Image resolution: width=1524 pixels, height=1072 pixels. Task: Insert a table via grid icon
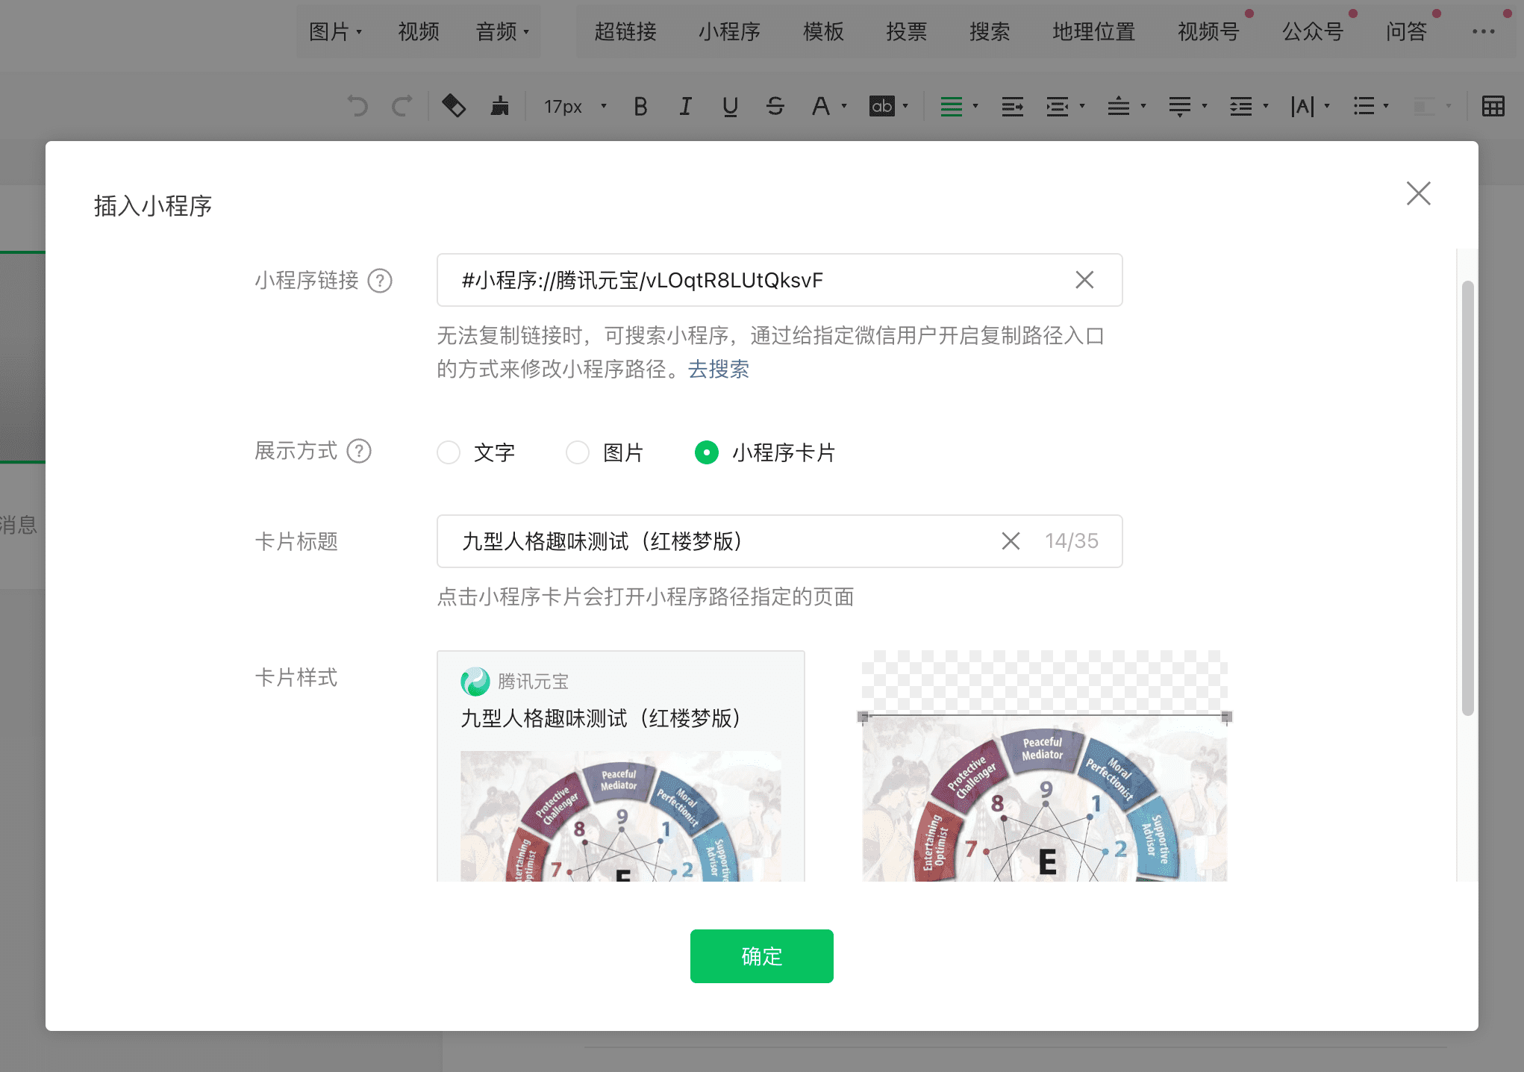pyautogui.click(x=1493, y=106)
